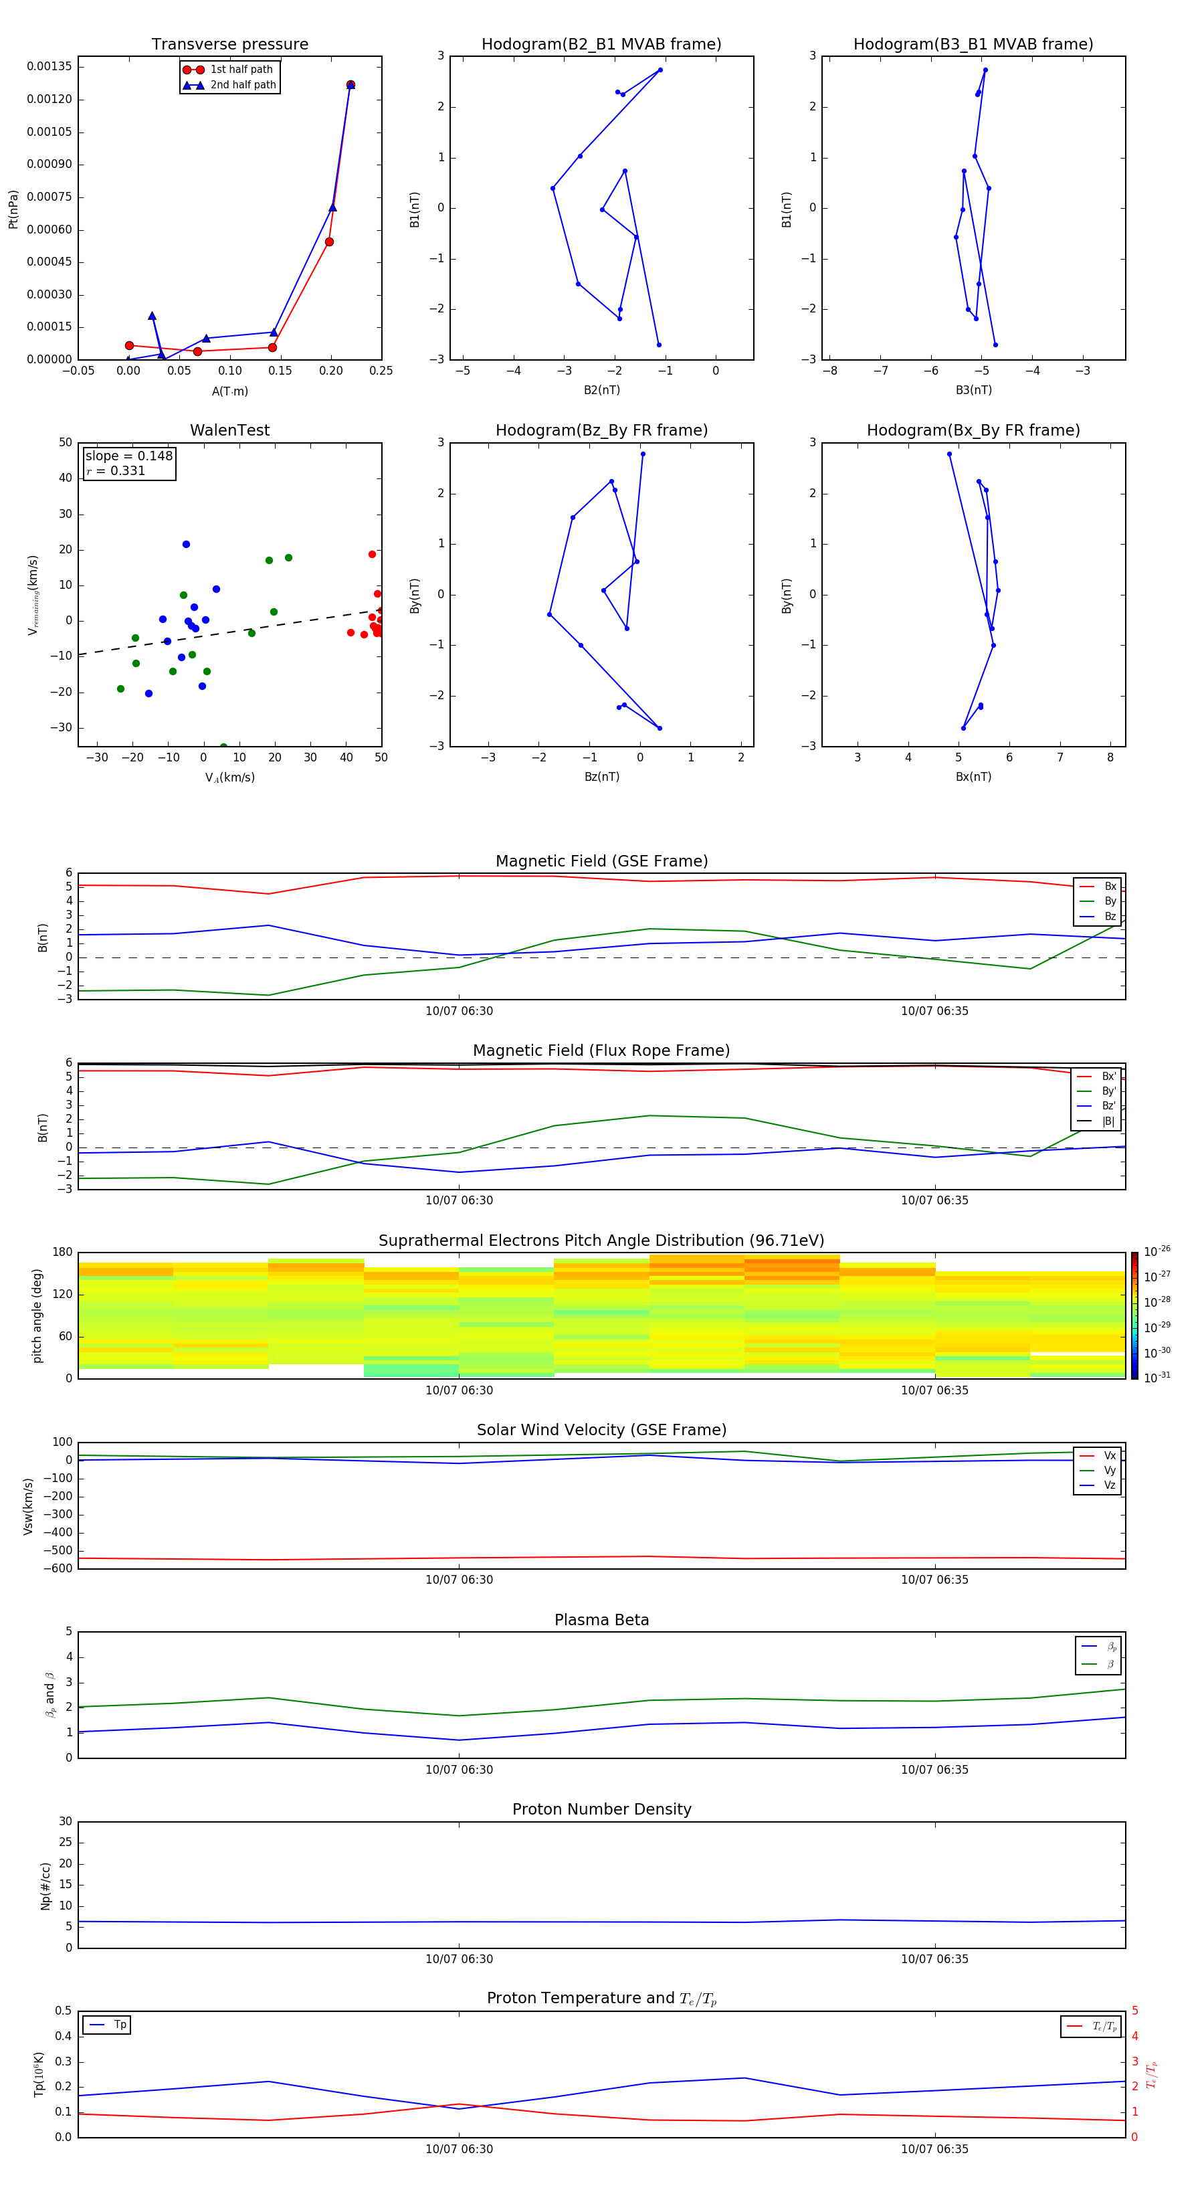
Task: Click the "A(T·m)" x-axis label
Action: pos(229,391)
